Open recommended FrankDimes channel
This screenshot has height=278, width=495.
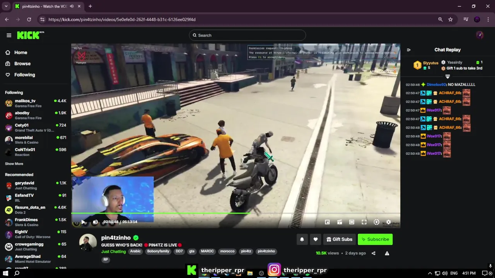click(36, 222)
